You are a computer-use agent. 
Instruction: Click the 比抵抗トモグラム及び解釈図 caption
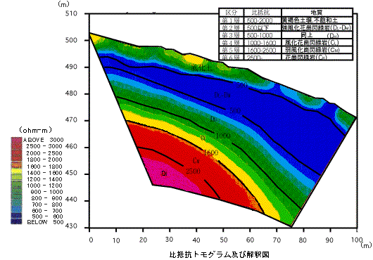220,254
